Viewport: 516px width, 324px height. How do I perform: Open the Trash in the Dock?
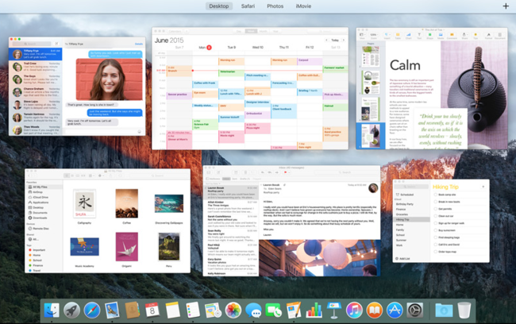coord(464,310)
